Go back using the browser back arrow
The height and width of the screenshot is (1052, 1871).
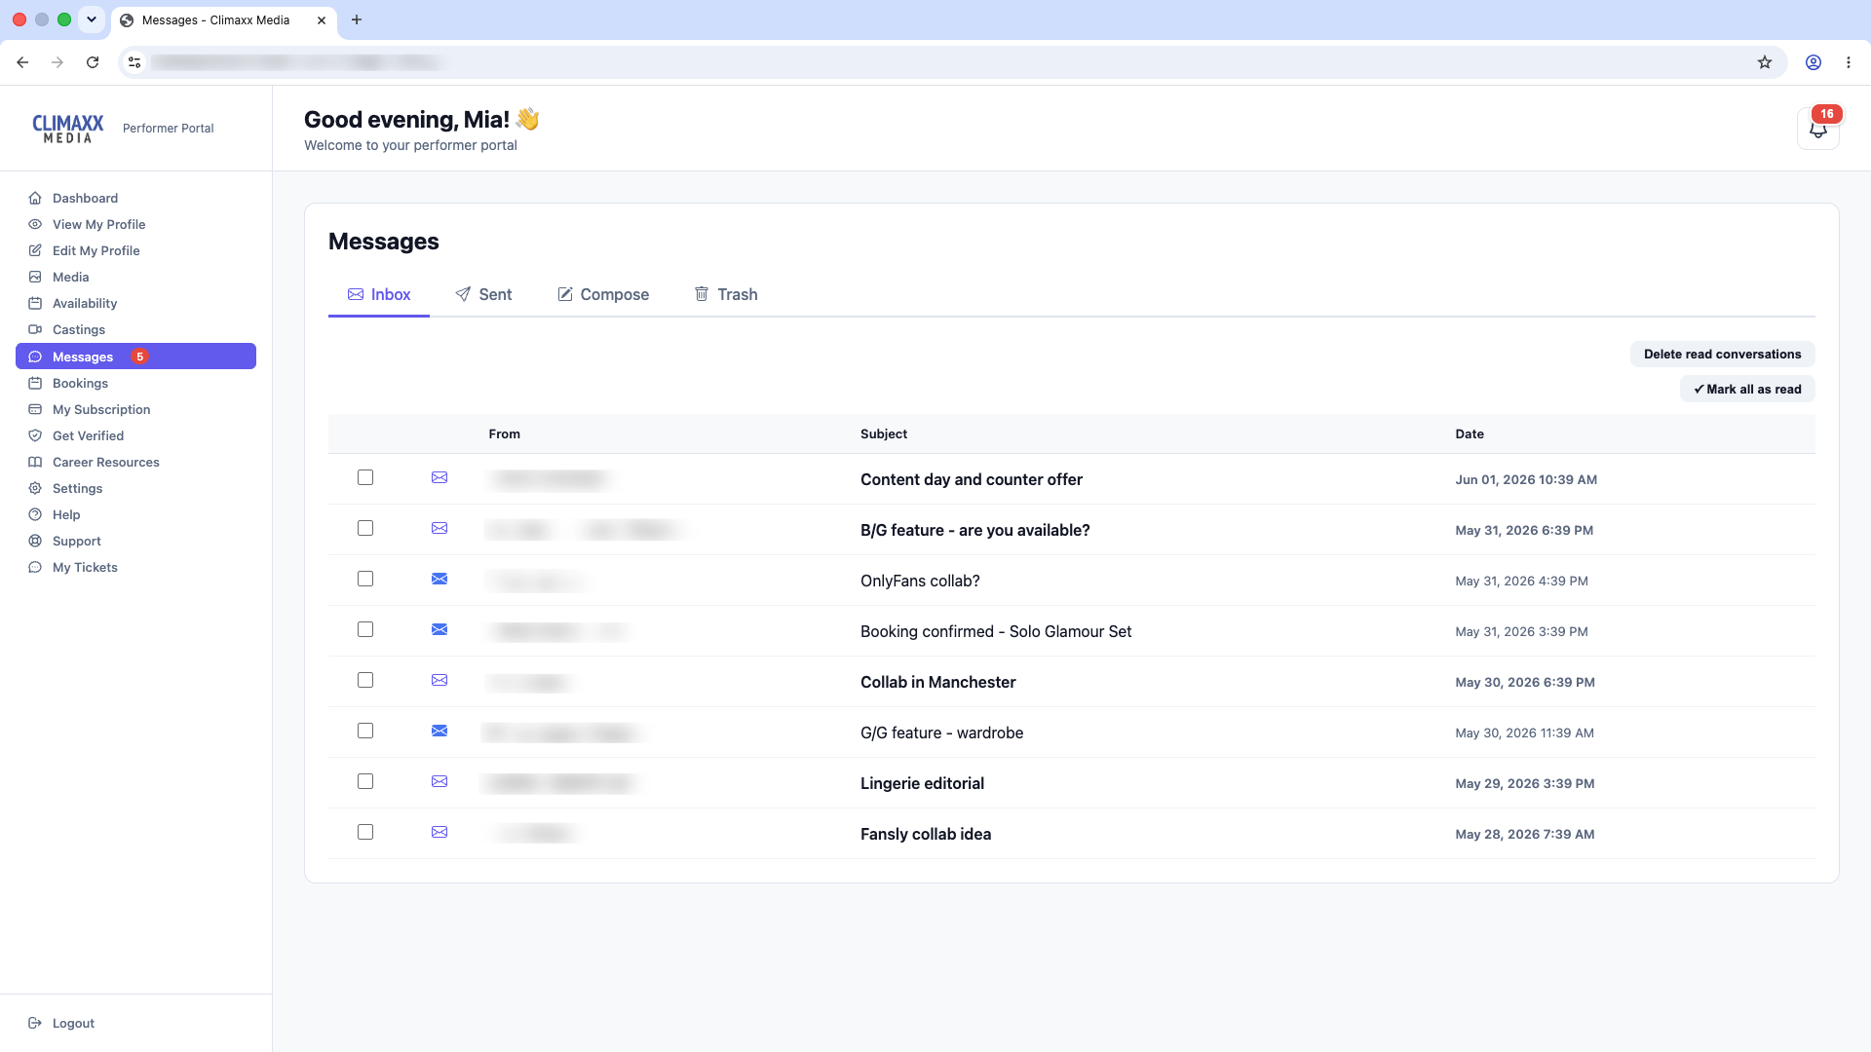[22, 62]
